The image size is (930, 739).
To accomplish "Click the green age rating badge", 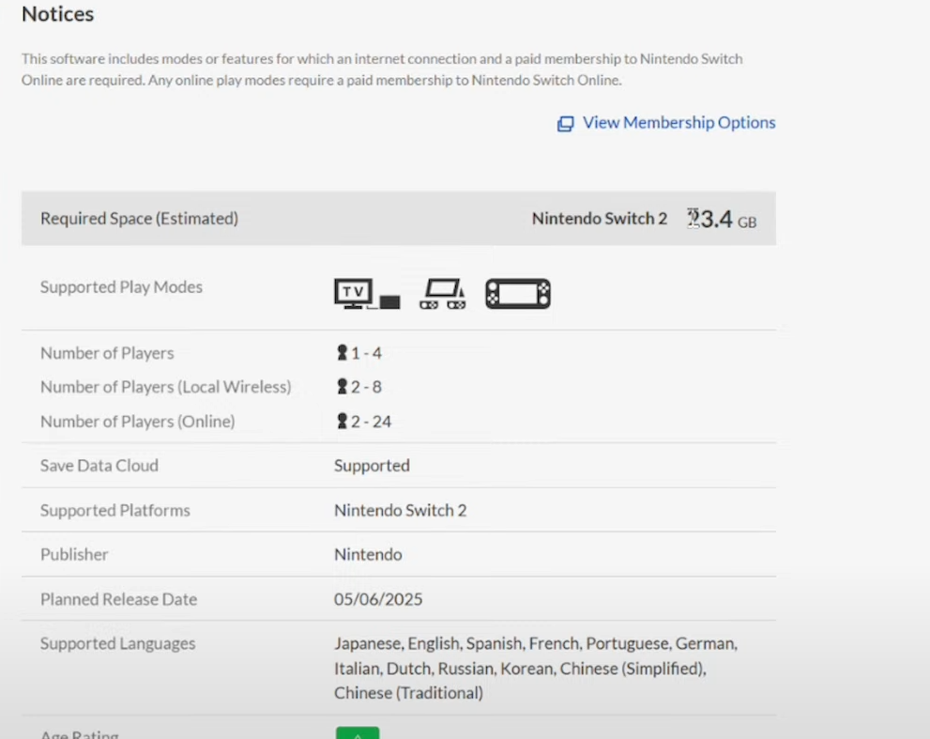I will [x=358, y=733].
